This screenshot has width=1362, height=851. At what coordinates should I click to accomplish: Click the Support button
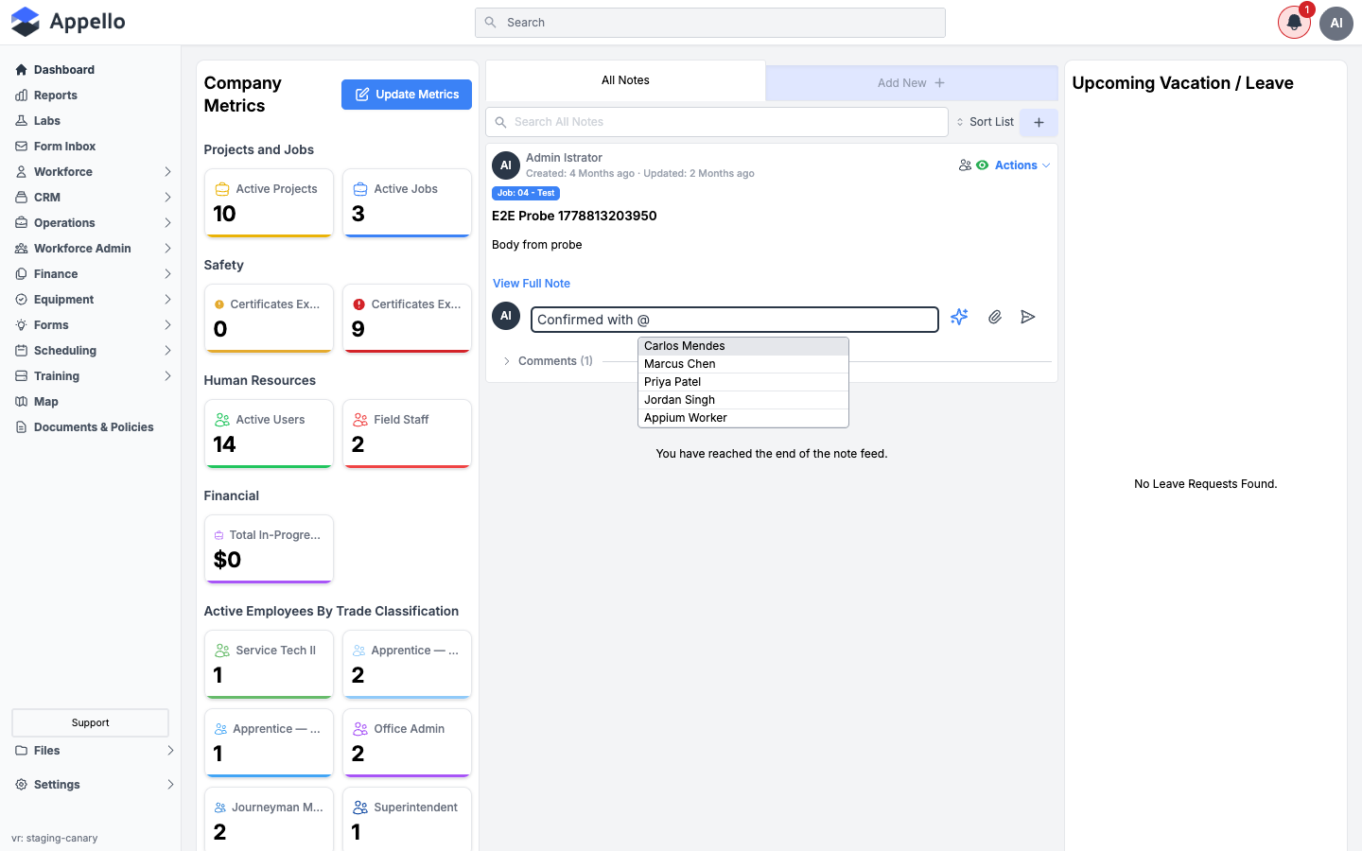pyautogui.click(x=90, y=723)
